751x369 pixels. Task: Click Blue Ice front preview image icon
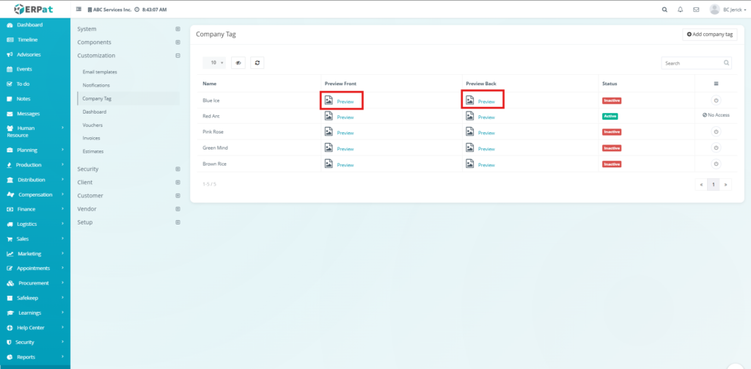(329, 100)
